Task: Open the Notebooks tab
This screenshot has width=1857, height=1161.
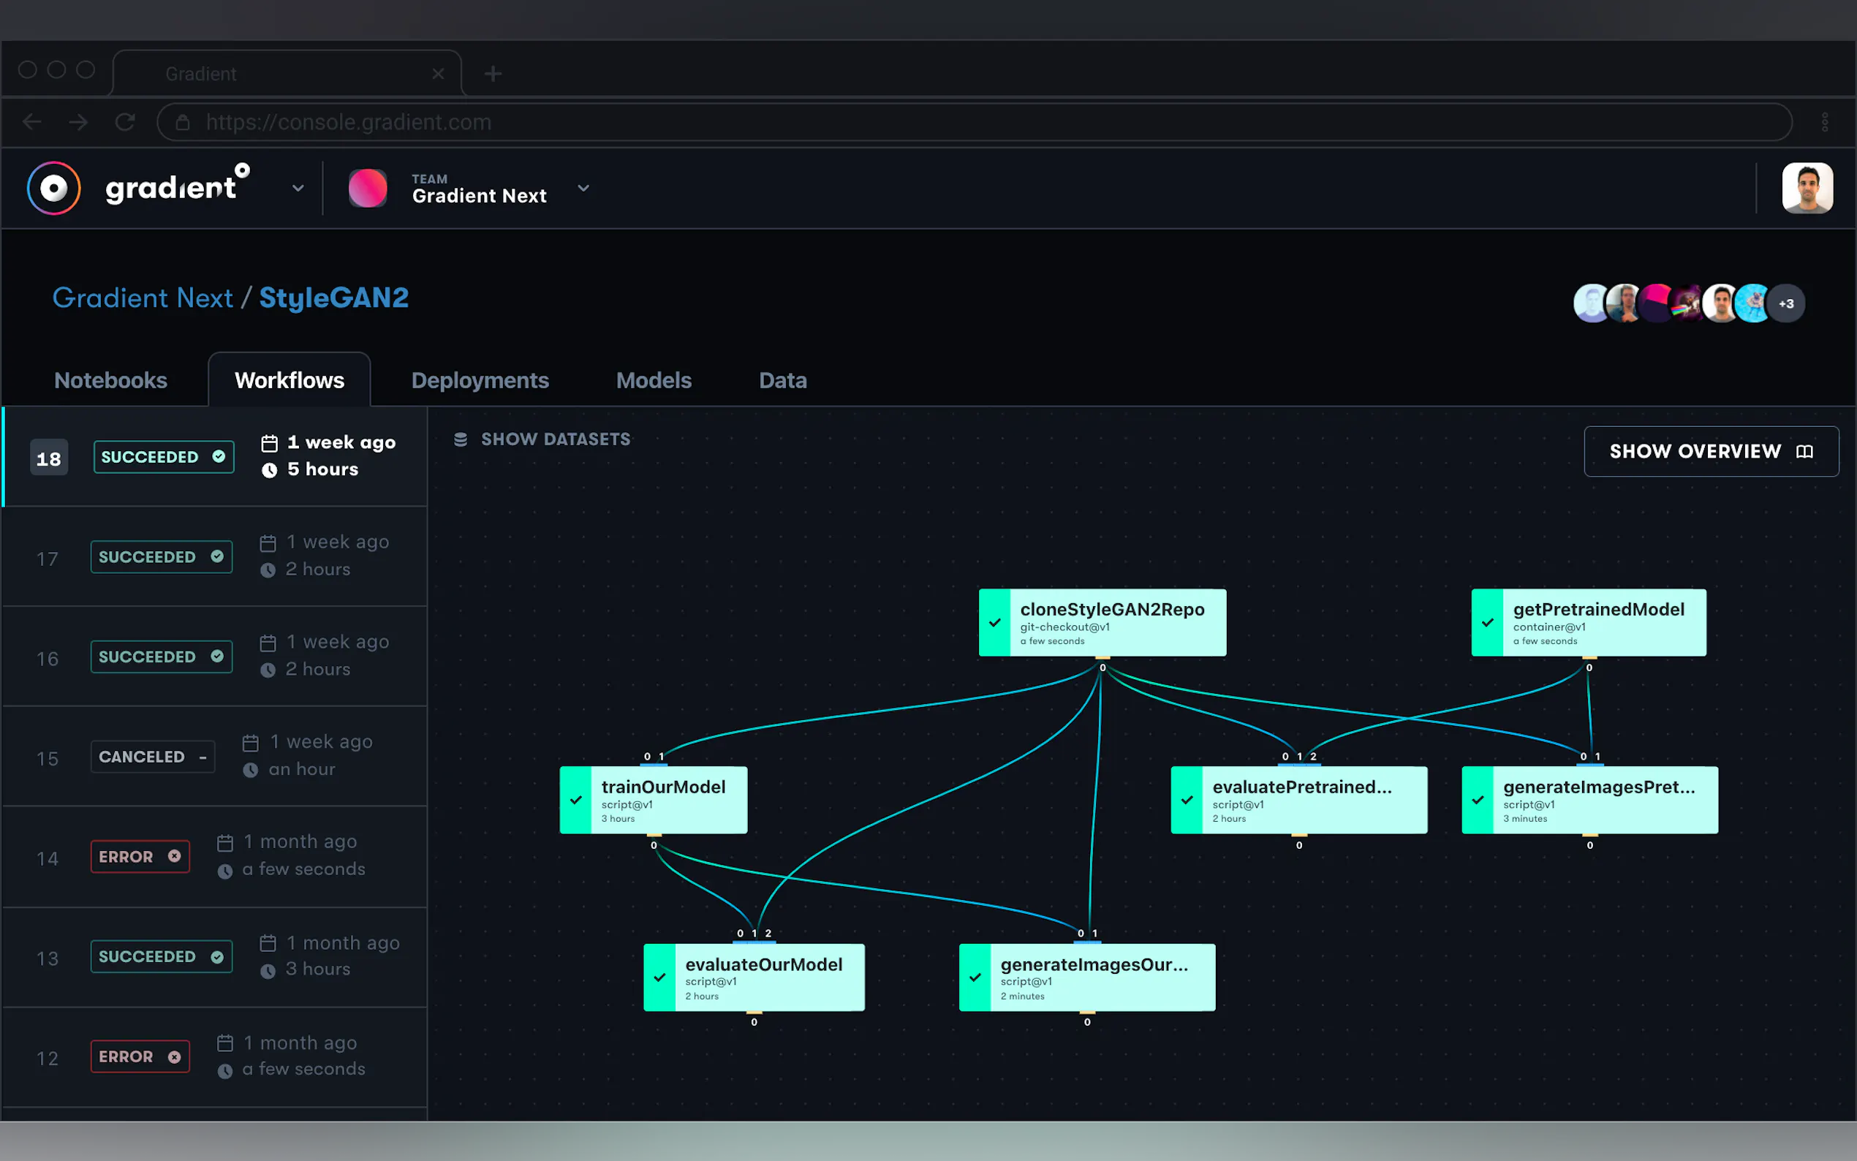Action: click(x=110, y=381)
